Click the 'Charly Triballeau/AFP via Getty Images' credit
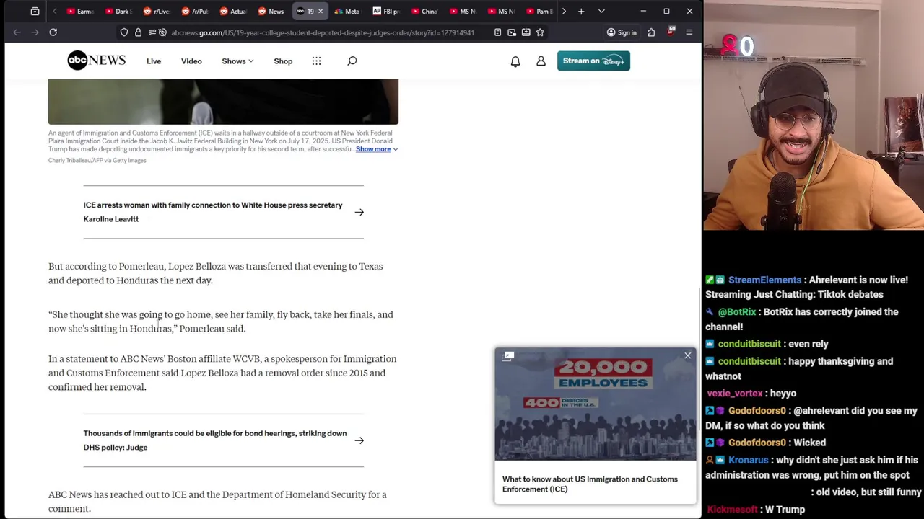Image resolution: width=924 pixels, height=519 pixels. click(x=97, y=161)
